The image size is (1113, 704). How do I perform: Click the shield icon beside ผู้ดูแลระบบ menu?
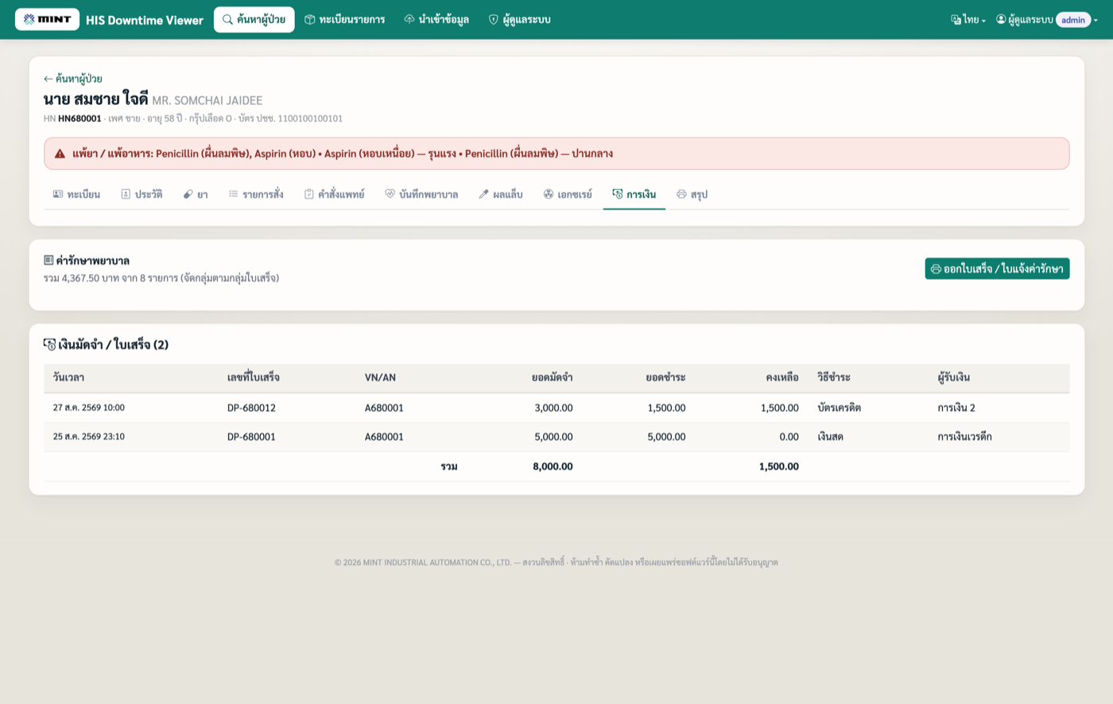click(x=494, y=19)
